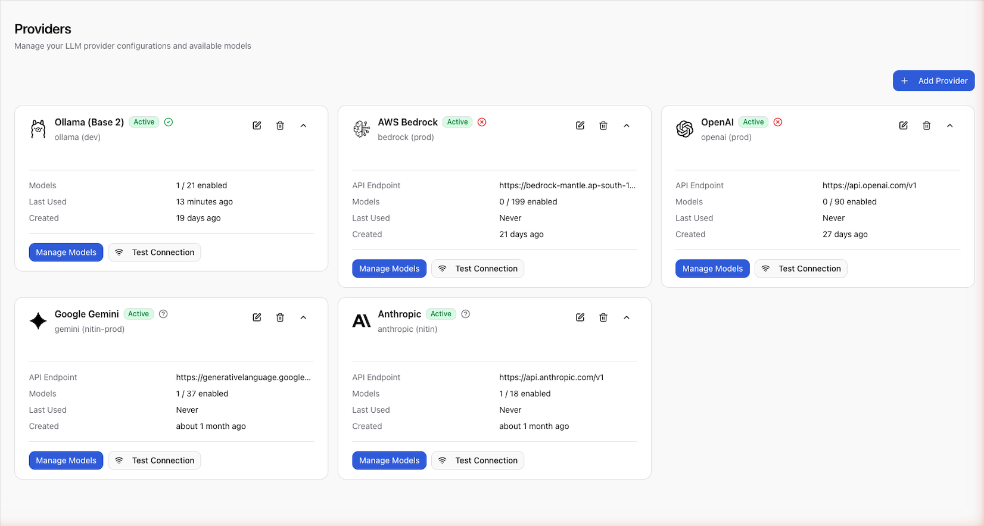The image size is (984, 526).
Task: Click Anthropic unknown status question icon
Action: [466, 314]
